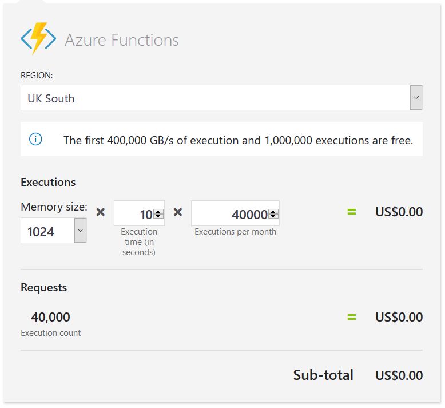
Task: Click the executions per month field showing 40000
Action: click(x=235, y=213)
